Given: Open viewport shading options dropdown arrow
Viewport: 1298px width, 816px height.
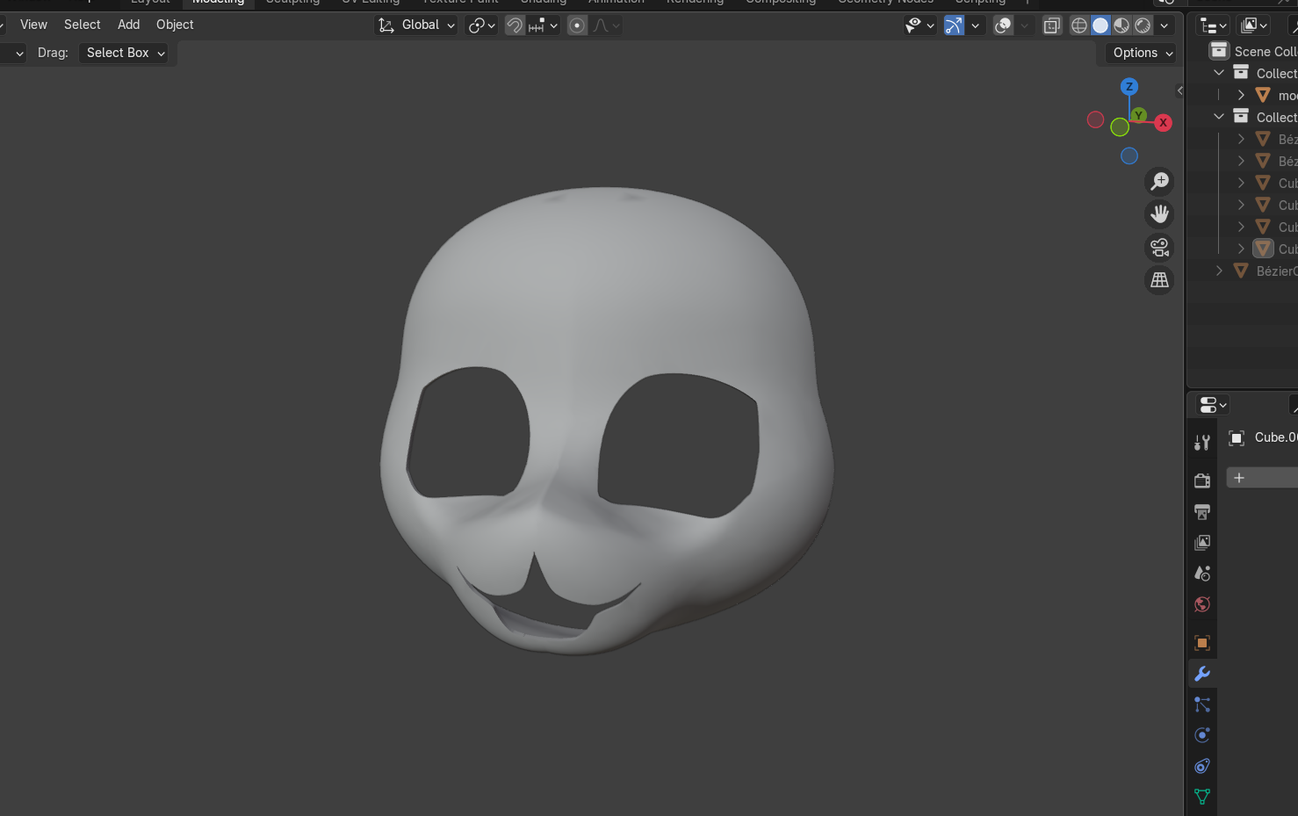Looking at the screenshot, I should 1165,25.
